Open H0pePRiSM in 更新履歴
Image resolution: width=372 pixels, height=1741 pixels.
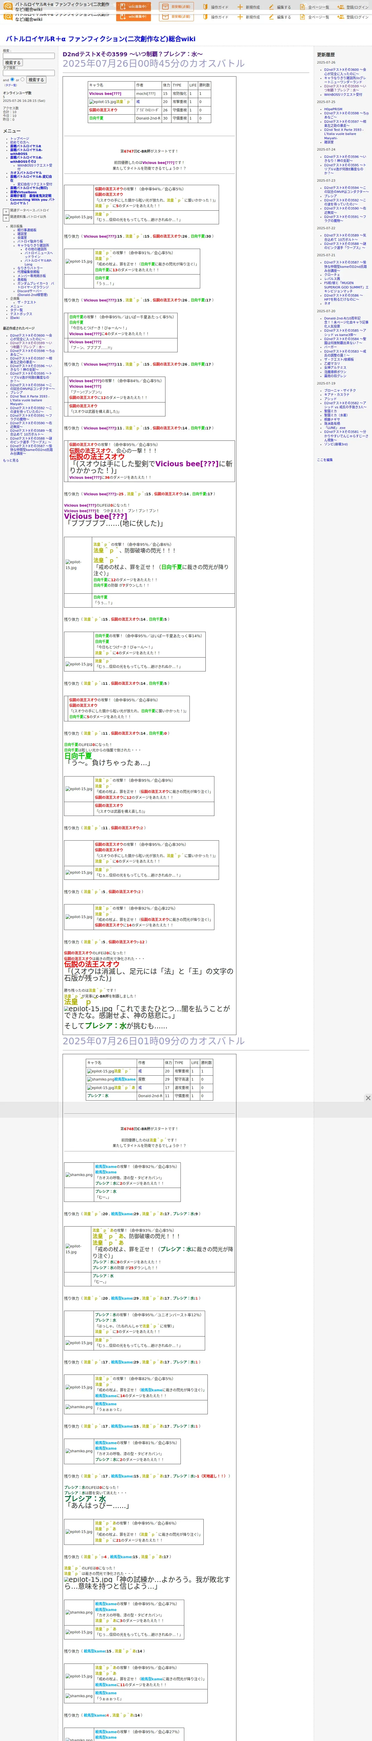(x=333, y=109)
